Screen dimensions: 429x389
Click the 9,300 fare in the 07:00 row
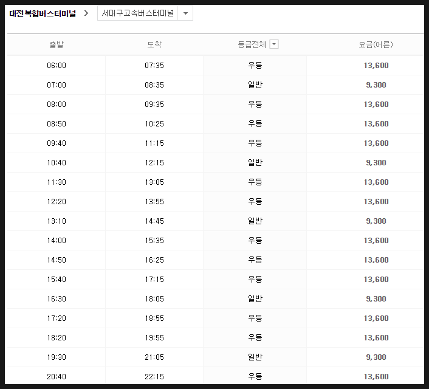pyautogui.click(x=376, y=85)
